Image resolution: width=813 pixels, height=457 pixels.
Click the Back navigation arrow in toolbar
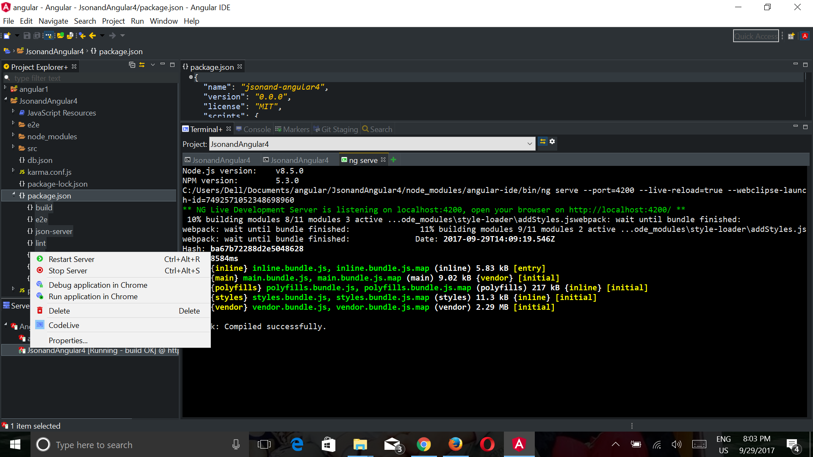coord(93,36)
